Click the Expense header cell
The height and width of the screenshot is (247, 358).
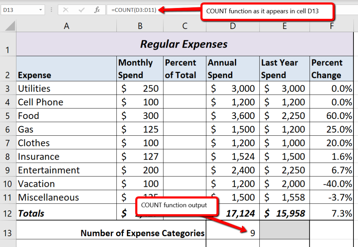66,69
